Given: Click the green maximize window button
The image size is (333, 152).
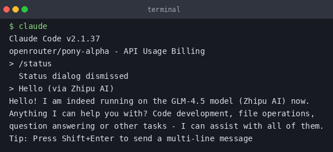Looking at the screenshot, I should click(x=25, y=9).
